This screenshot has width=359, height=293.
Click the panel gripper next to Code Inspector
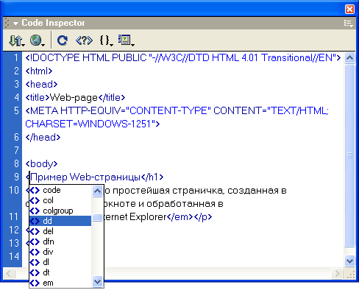7,23
